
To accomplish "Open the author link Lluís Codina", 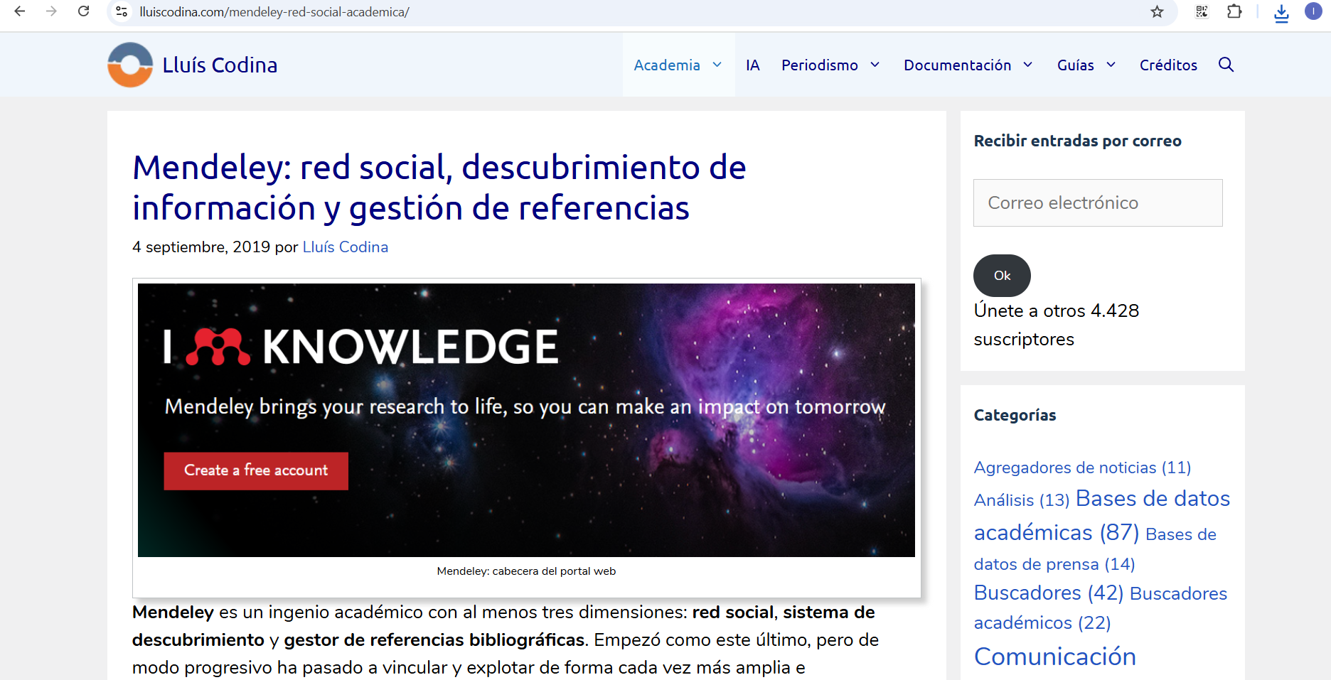I will [x=345, y=247].
